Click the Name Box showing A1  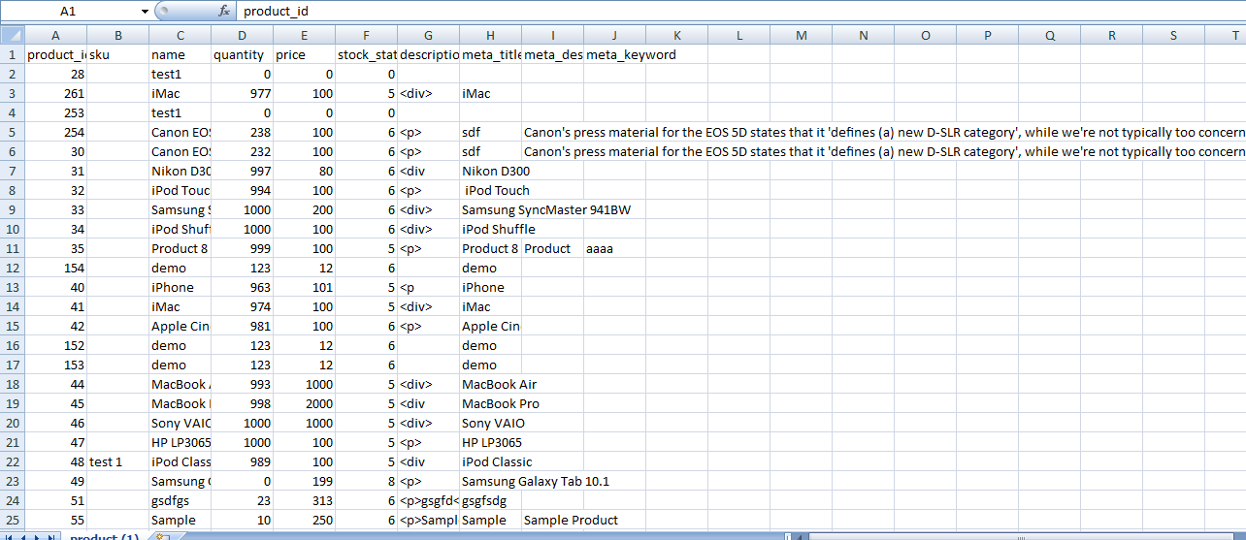click(x=69, y=11)
